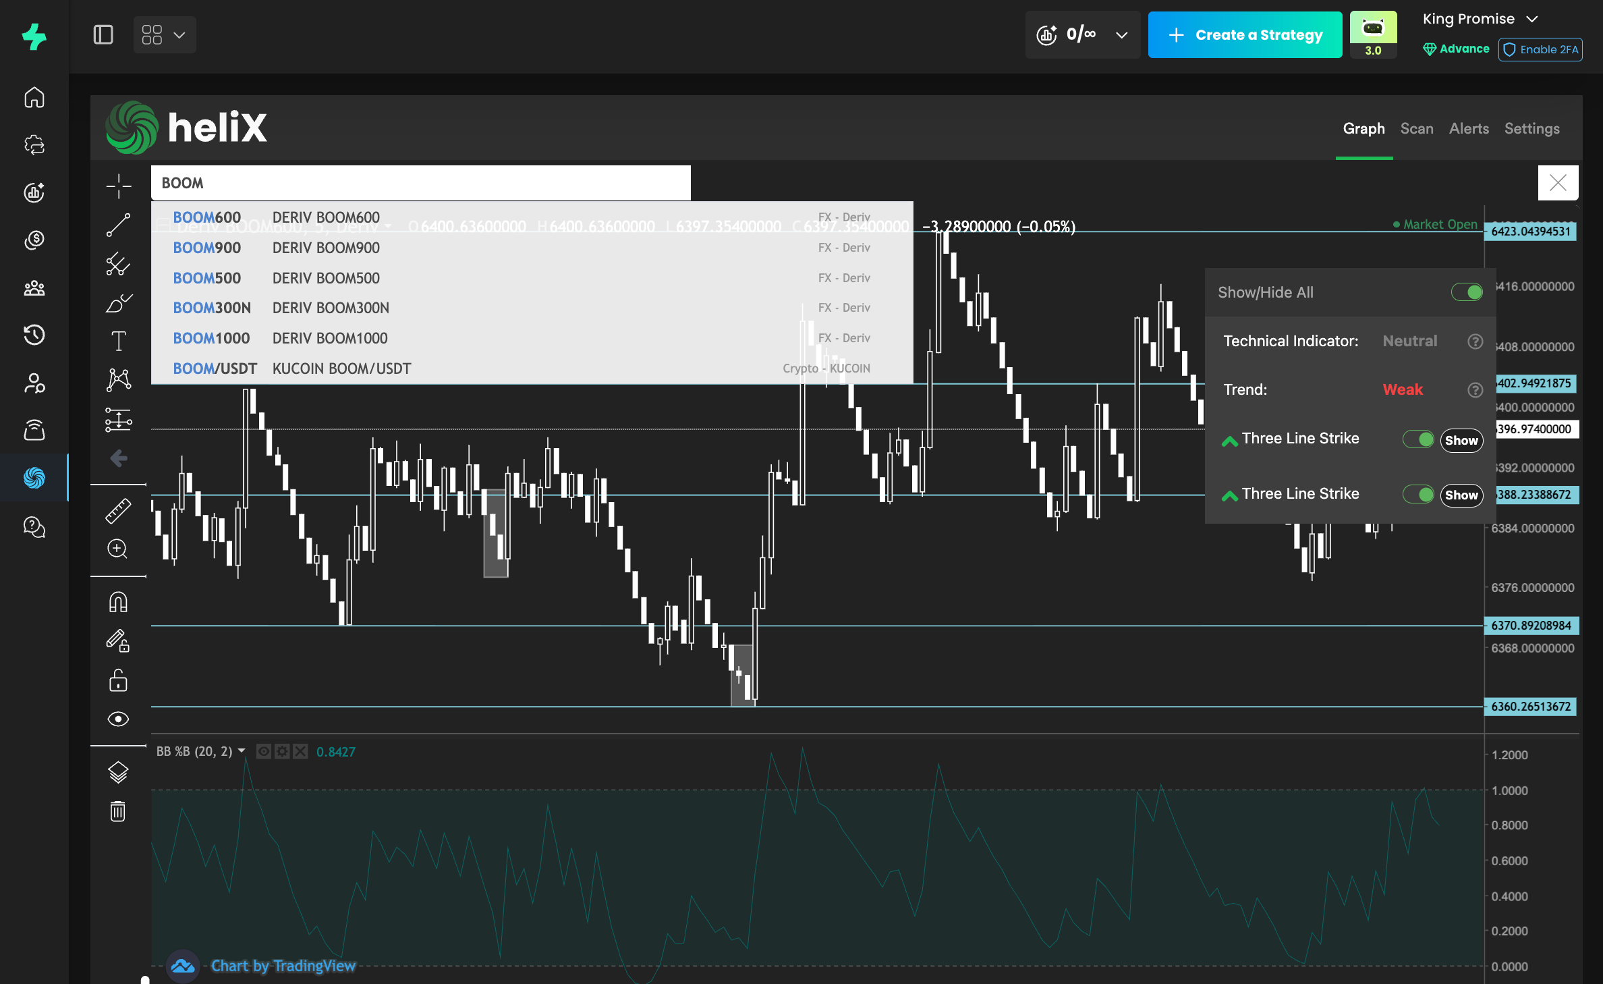Click the ruler measure tool
1603x984 pixels.
tap(118, 511)
